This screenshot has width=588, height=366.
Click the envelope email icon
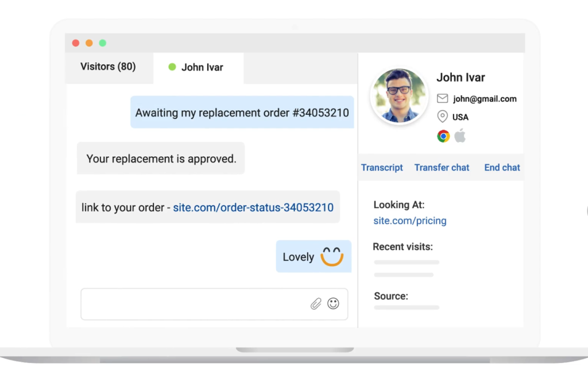click(442, 98)
